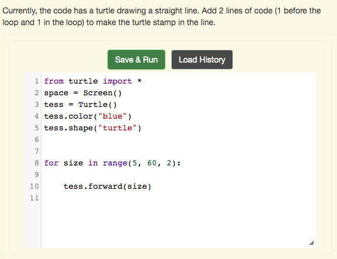This screenshot has height=259, width=337.
Task: Click line number 10 in gutter
Action: click(x=34, y=187)
